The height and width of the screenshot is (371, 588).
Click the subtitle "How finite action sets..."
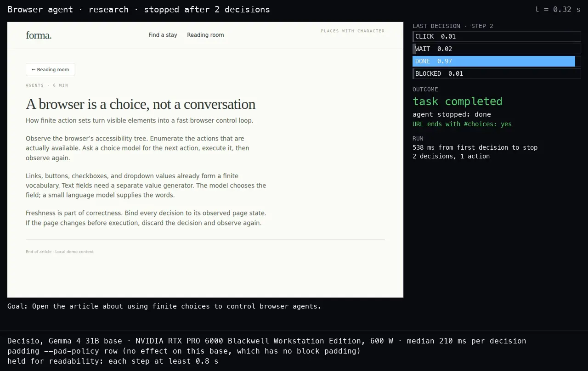(140, 121)
